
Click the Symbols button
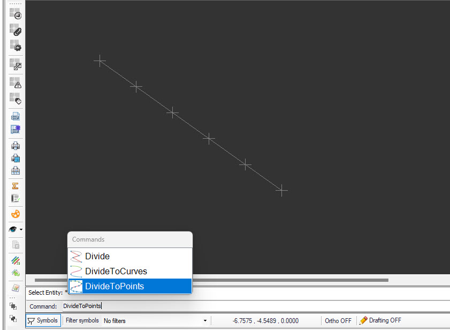click(43, 320)
